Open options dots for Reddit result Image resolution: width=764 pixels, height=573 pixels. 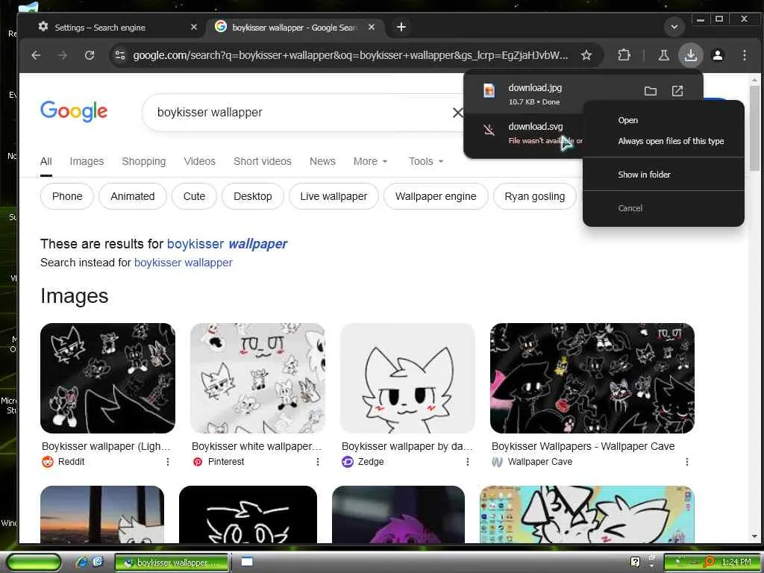(x=168, y=461)
